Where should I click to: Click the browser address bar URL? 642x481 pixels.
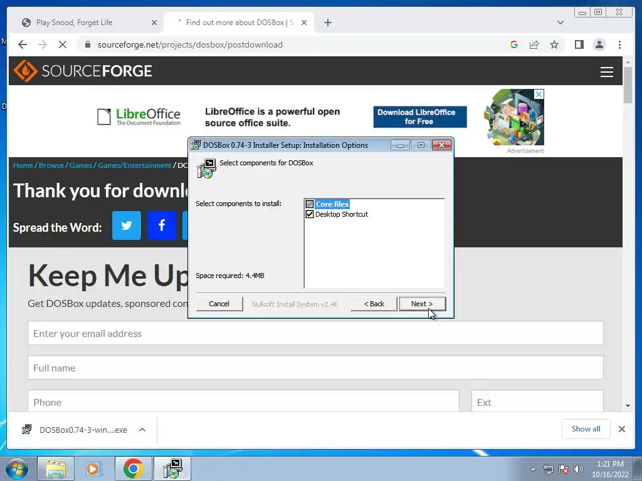tap(190, 44)
